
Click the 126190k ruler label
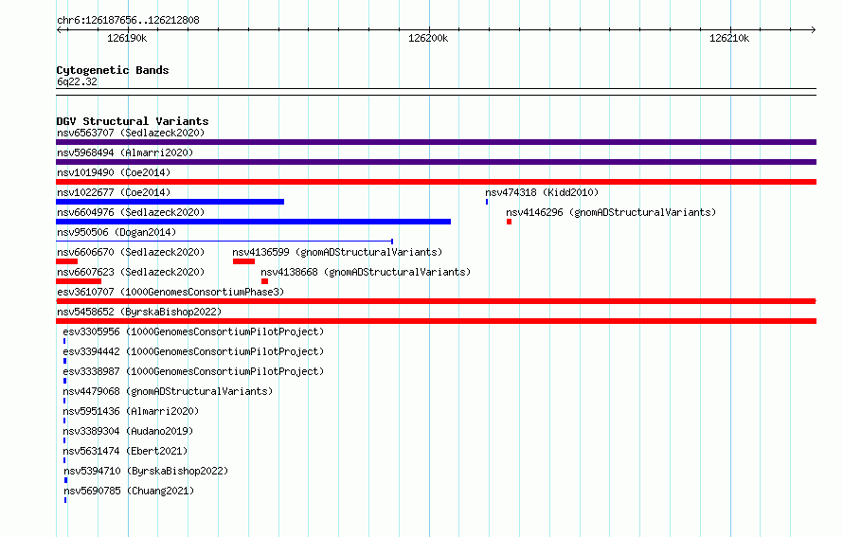click(127, 38)
